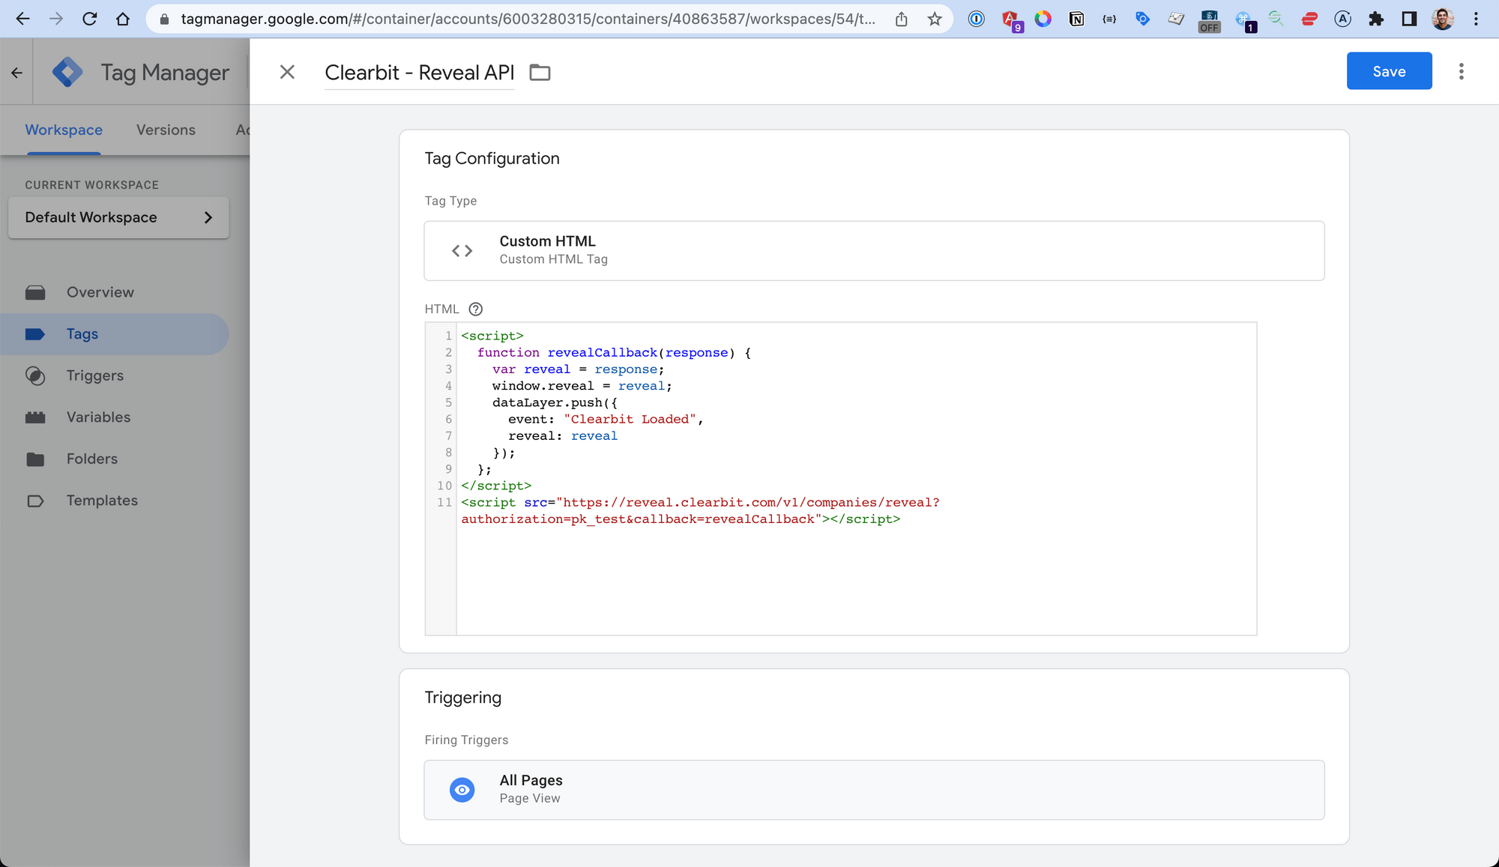Click the All Pages firing trigger

point(874,790)
